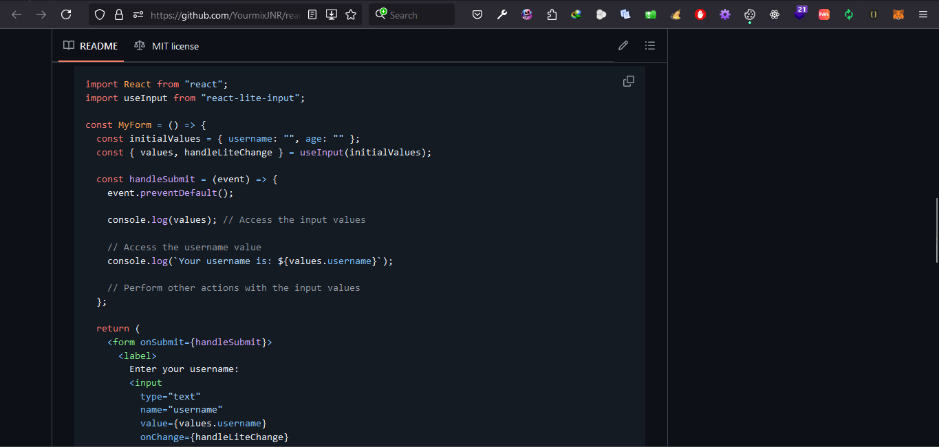Switch to the README tab
The image size is (939, 447).
click(x=91, y=45)
